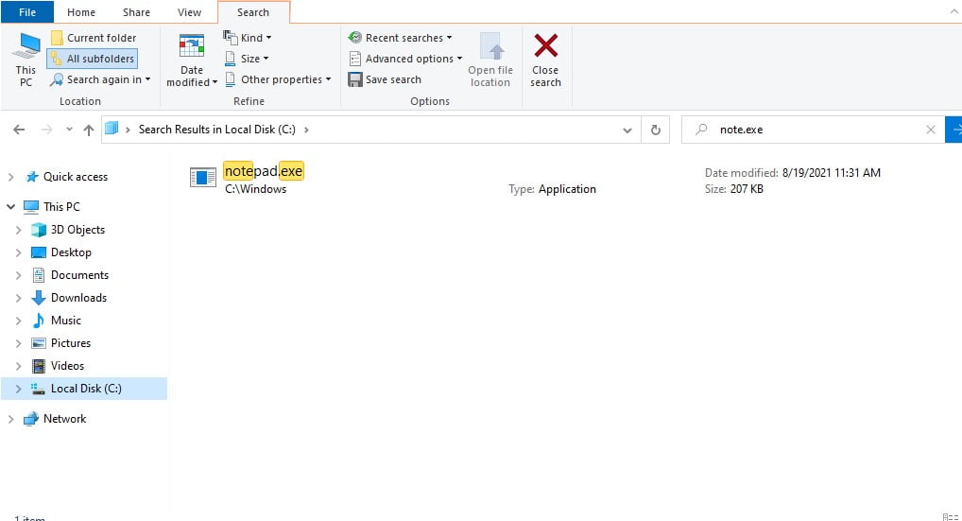Screen dimensions: 962x521
Task: Select the Search ribbon tab
Action: point(253,12)
